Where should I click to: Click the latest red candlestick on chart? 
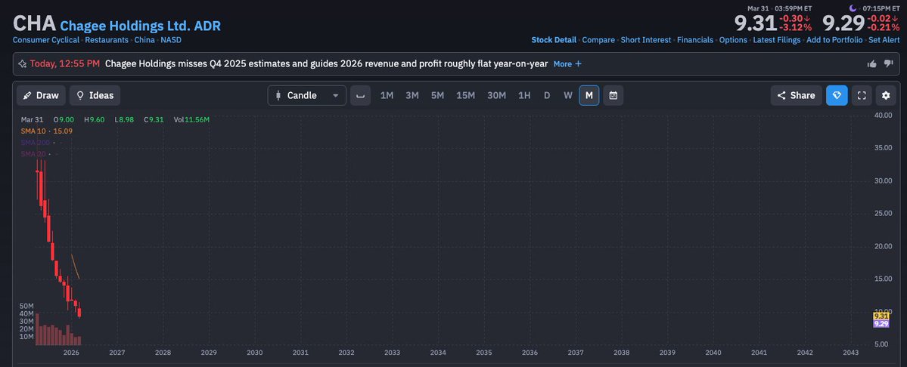79,312
